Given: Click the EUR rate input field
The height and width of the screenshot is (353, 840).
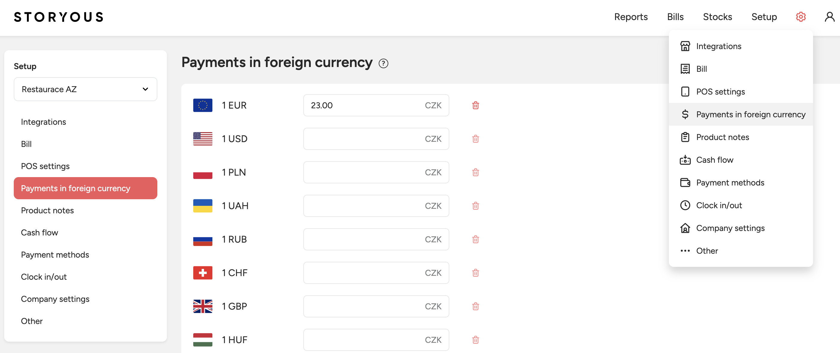Looking at the screenshot, I should 362,105.
